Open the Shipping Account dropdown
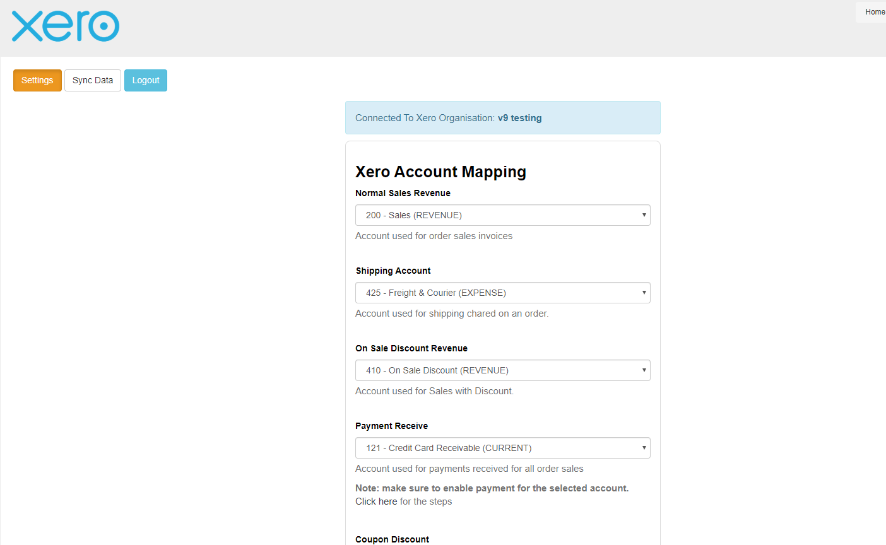886x545 pixels. point(503,293)
